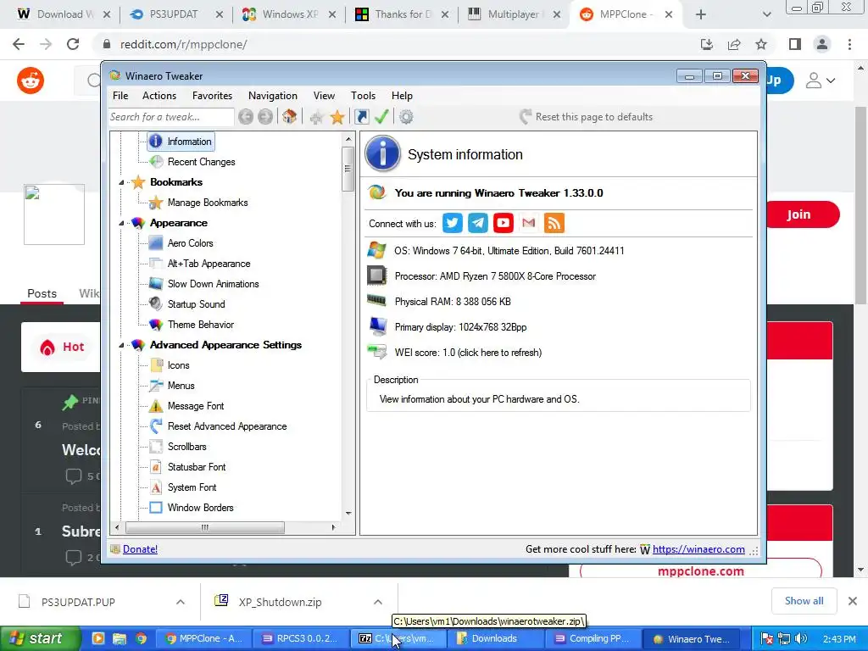This screenshot has width=868, height=651.
Task: Open the File menu in Winaero Tweaker
Action: pos(120,96)
